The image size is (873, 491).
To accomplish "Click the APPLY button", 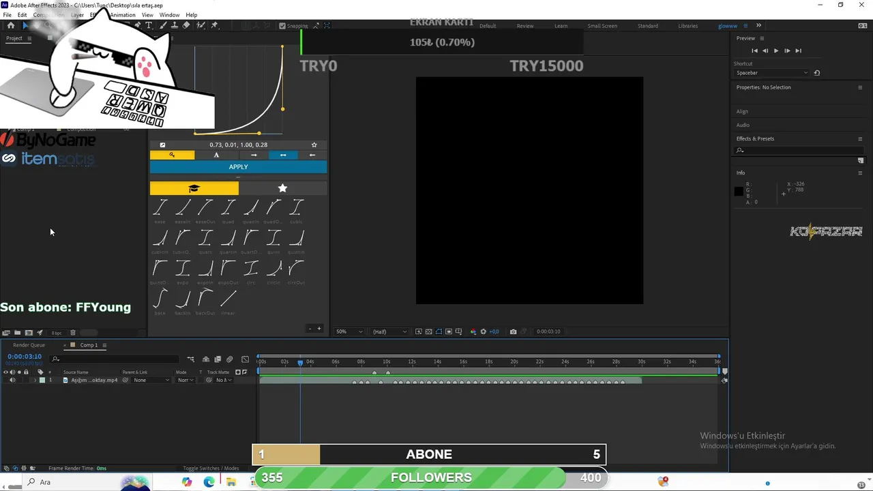I will coord(238,167).
